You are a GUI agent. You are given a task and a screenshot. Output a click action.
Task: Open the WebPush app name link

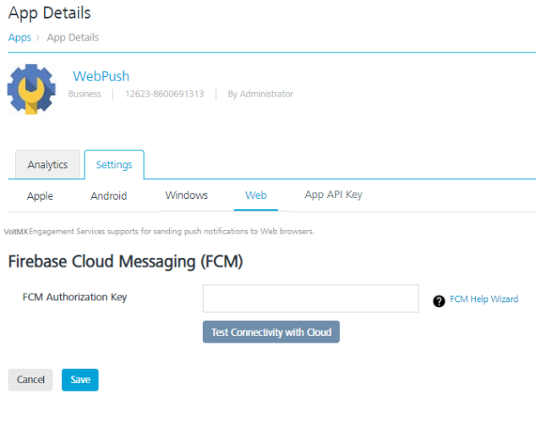(x=101, y=77)
